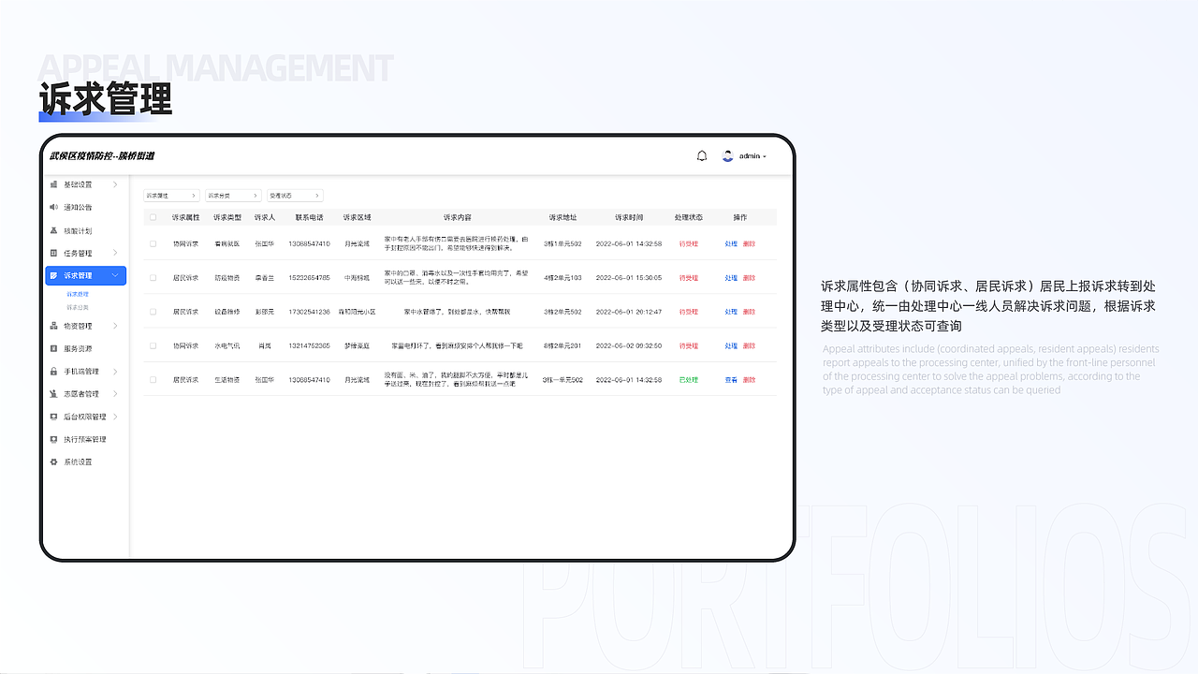Click the 诉求管理 edit icon
This screenshot has width=1198, height=674.
click(x=54, y=276)
